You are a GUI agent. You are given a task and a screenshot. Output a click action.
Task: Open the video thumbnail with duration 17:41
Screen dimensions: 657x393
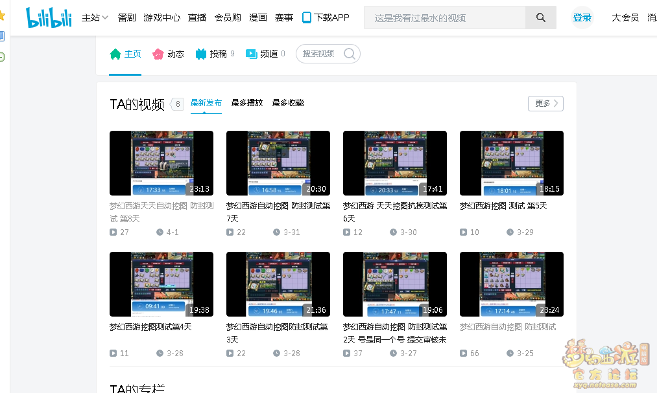(395, 163)
